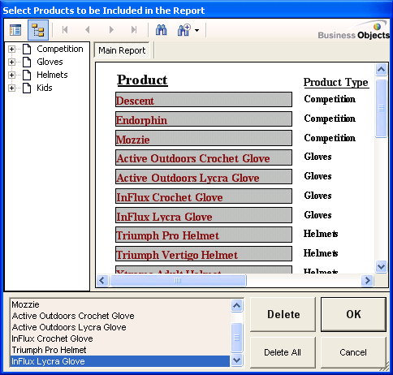Screen dimensions: 393x375
Task: Click the Mozzie product in report
Action: (x=204, y=138)
